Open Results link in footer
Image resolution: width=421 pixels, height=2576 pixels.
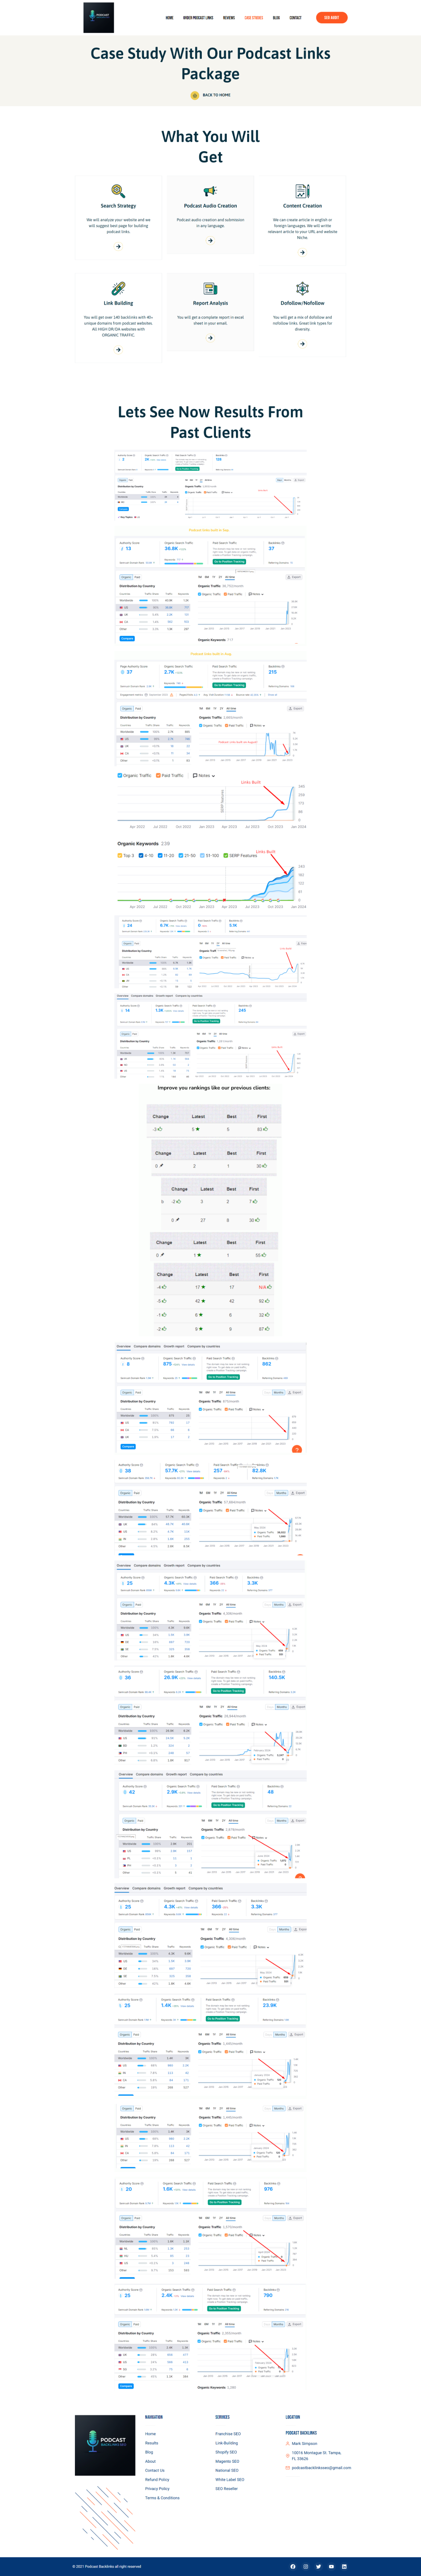point(152,2443)
